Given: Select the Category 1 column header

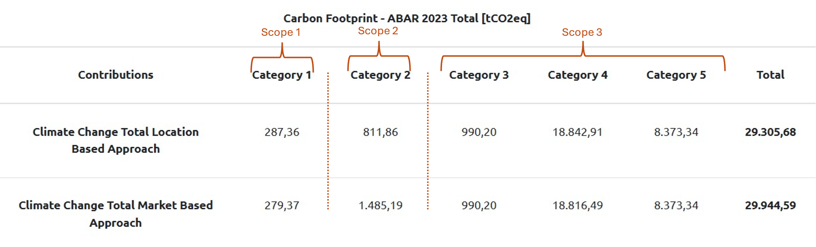Looking at the screenshot, I should (282, 75).
